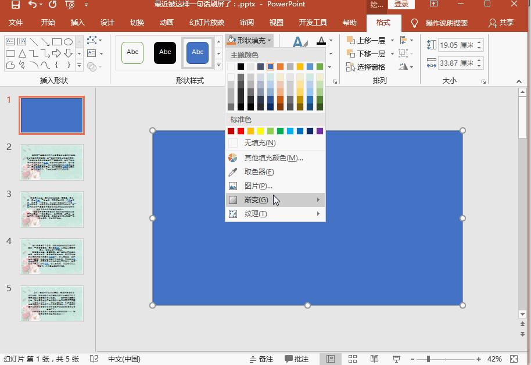Select the black Abc shape style
The height and width of the screenshot is (365, 531).
tap(165, 52)
